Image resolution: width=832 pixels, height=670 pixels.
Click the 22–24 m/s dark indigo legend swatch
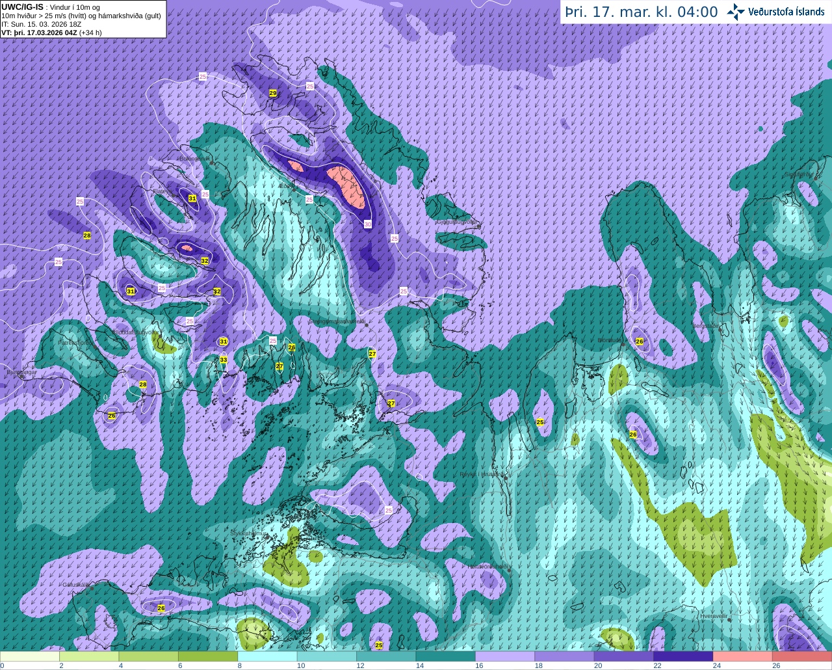click(683, 656)
